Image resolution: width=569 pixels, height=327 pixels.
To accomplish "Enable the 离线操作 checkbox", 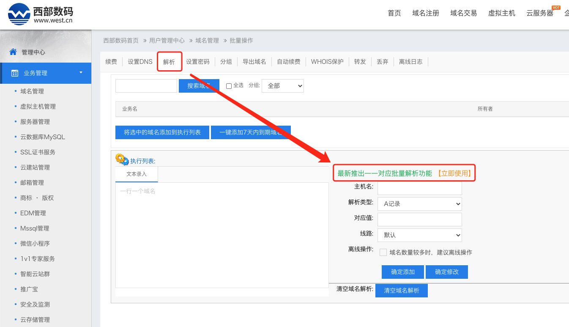I will coord(383,253).
